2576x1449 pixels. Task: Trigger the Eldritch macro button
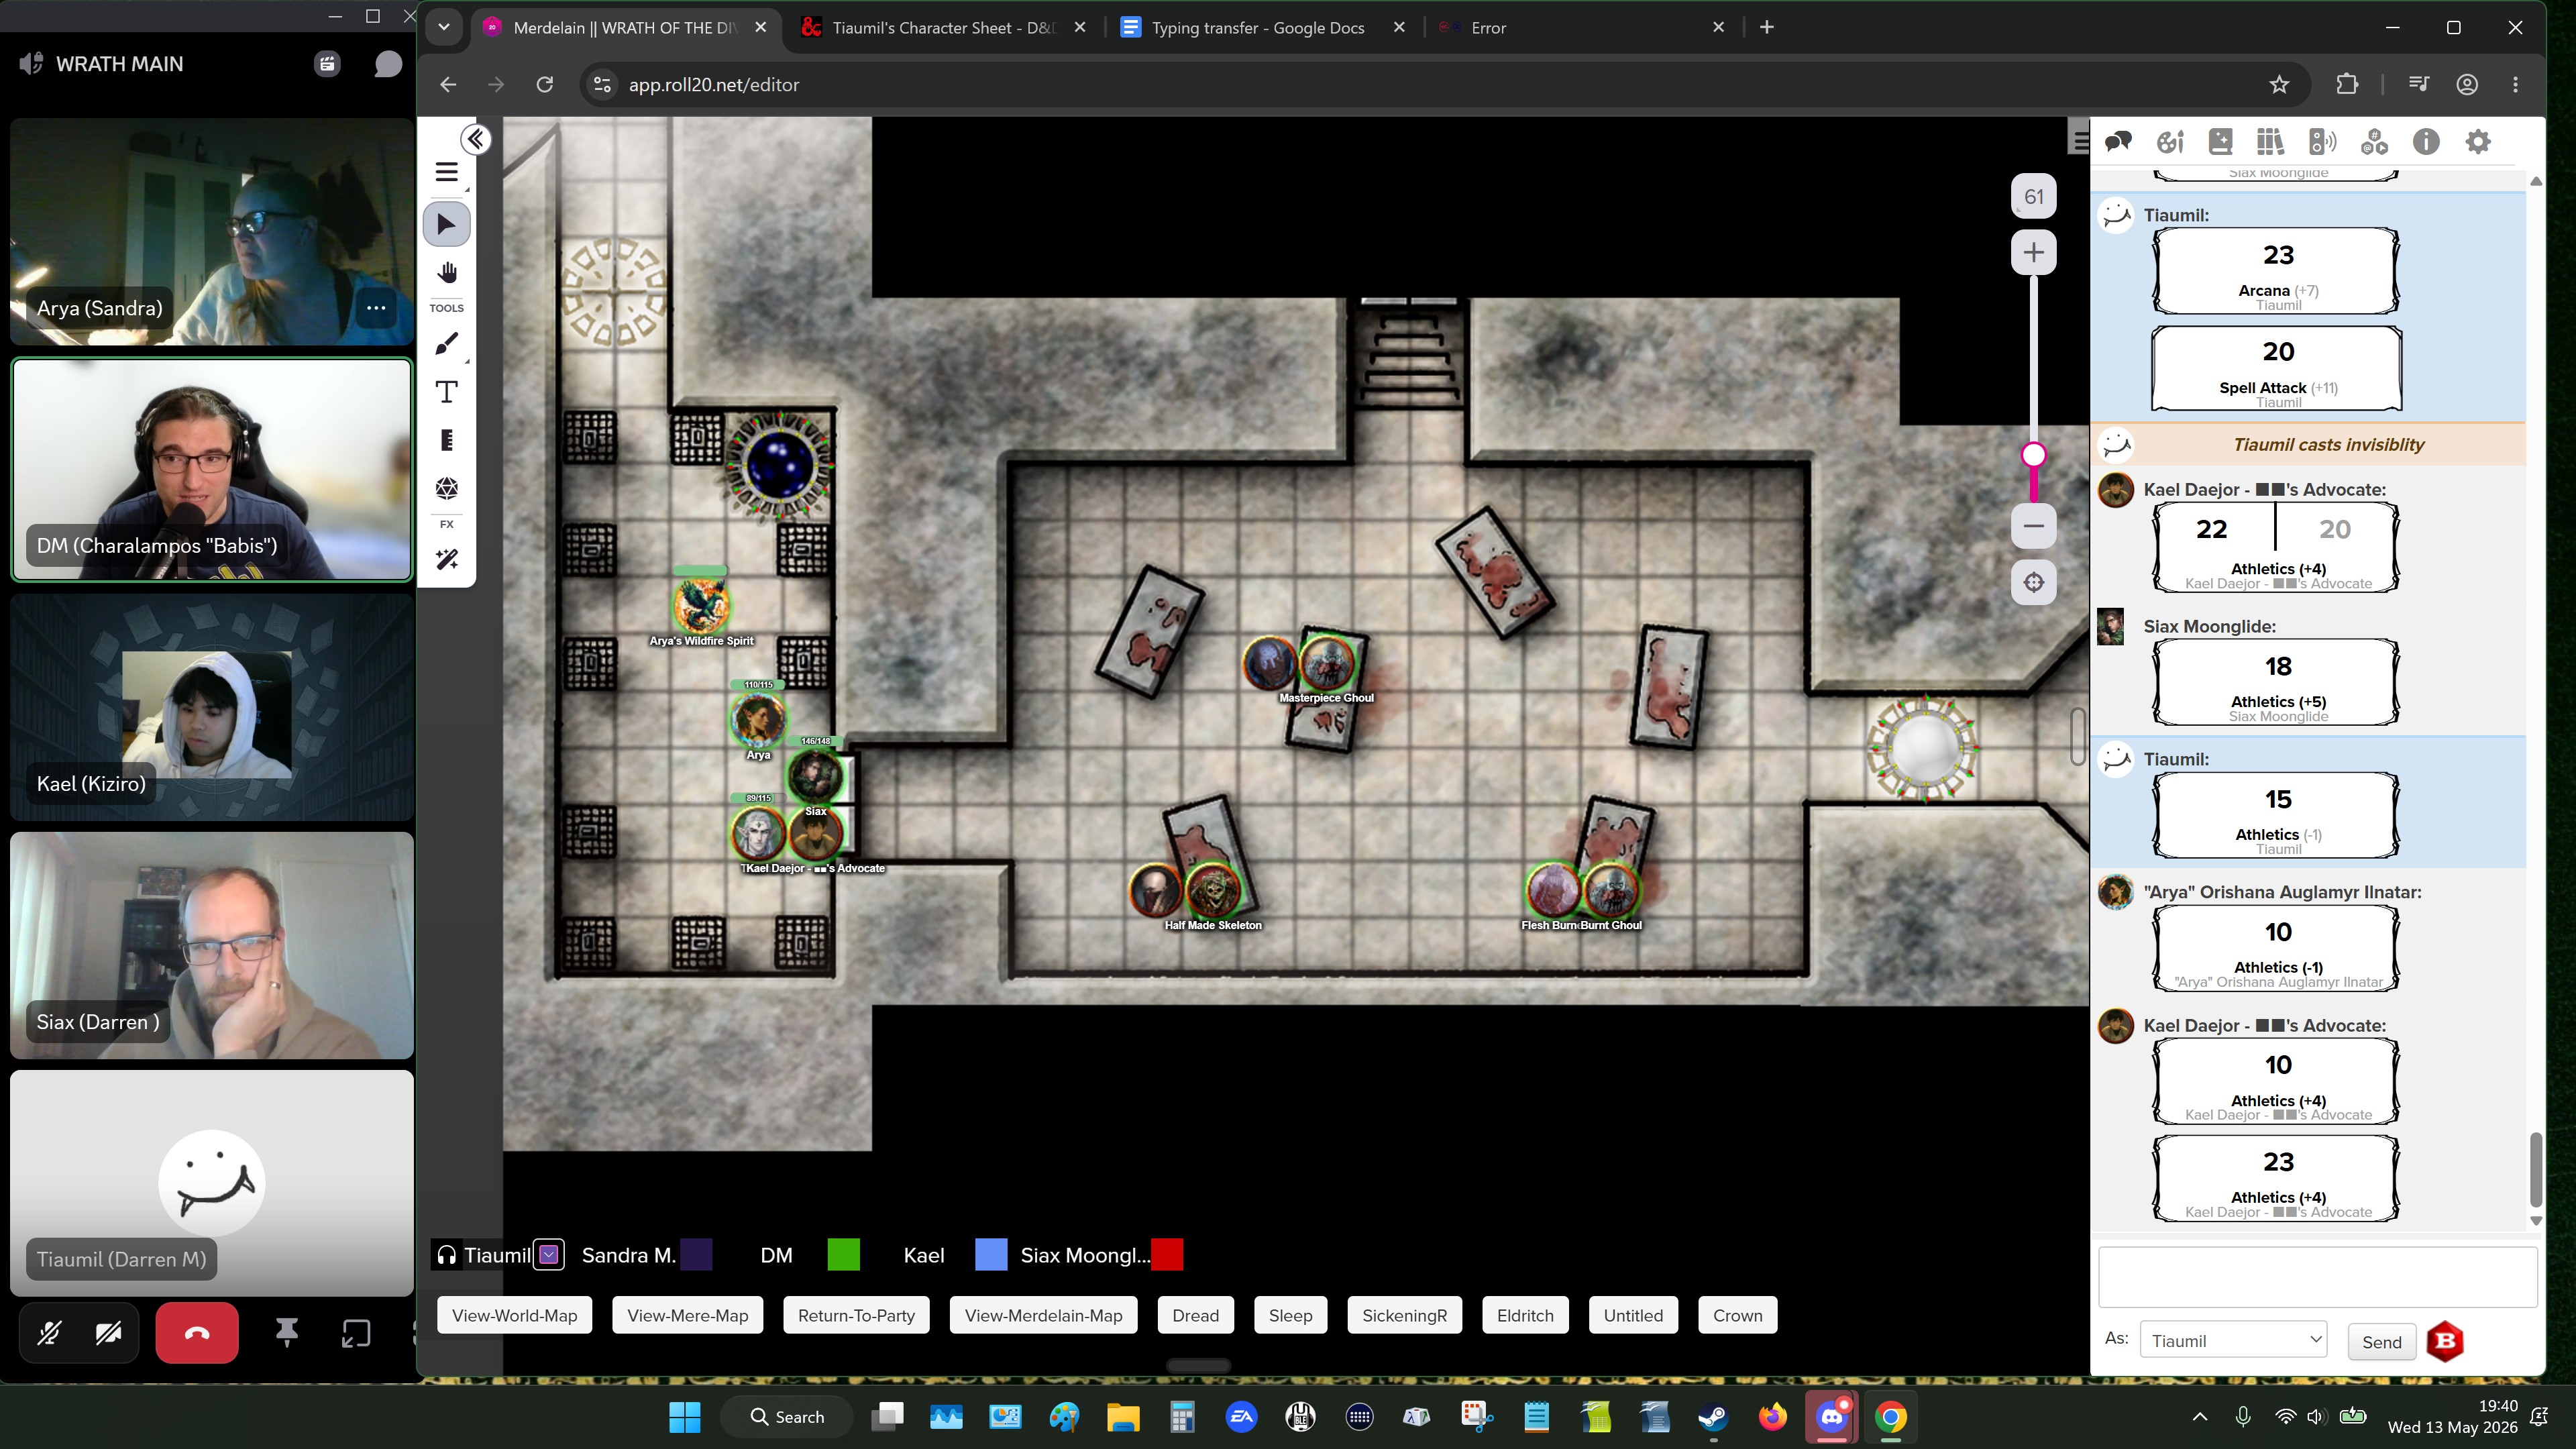click(1525, 1315)
